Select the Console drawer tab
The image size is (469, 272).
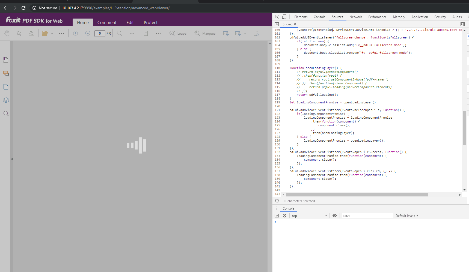tap(288, 208)
